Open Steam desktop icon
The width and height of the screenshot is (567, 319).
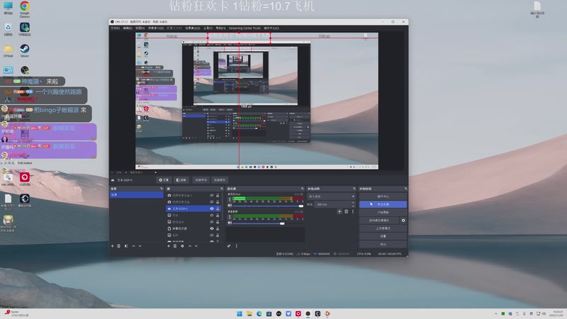25,50
